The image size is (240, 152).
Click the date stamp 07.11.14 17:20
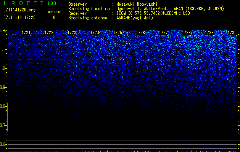[x=19, y=17]
